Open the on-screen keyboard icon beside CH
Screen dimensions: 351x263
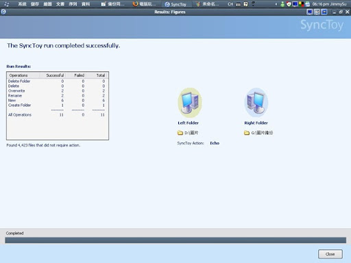238,4
